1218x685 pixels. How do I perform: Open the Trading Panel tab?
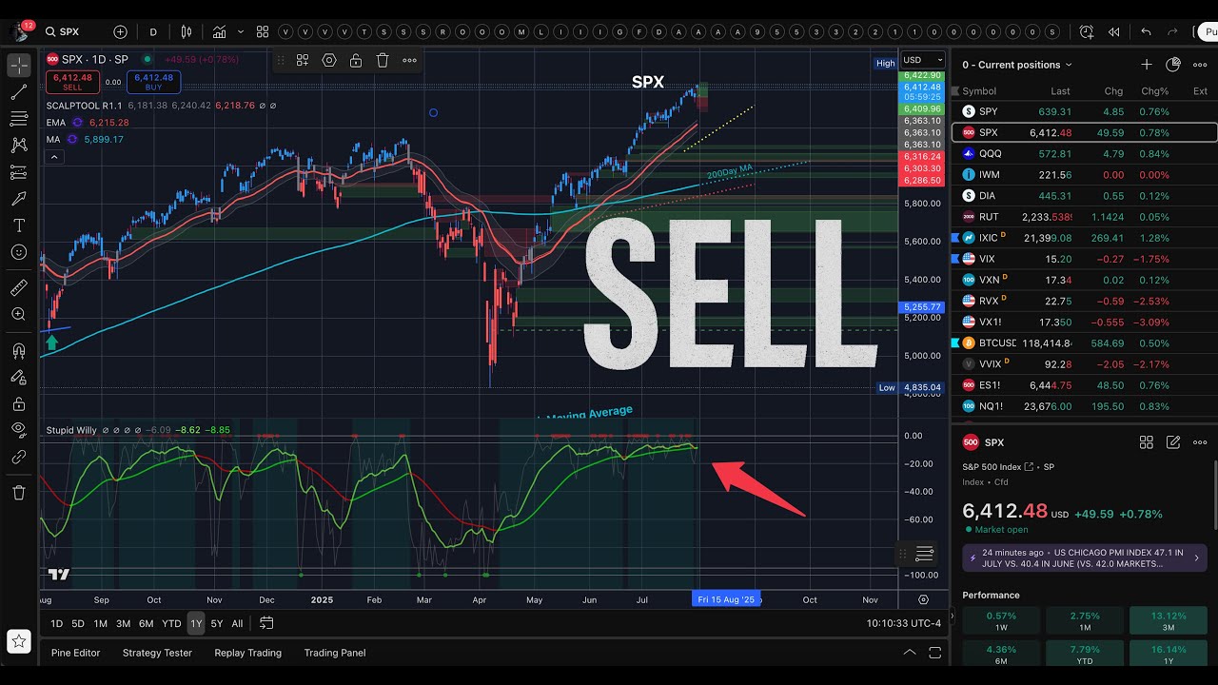(x=335, y=653)
